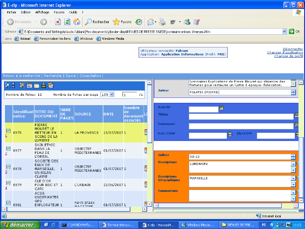Open browser History icon next to Favoris
Screen dimensions: 305x229
pos(139,21)
